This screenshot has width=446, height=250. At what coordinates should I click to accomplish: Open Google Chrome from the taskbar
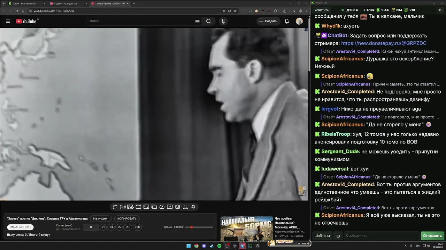(x=196, y=246)
